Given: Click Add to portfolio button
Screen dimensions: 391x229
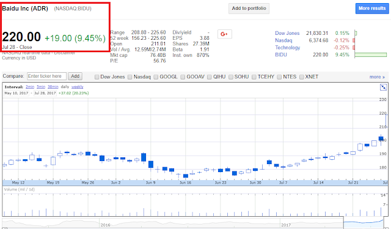Looking at the screenshot, I should pyautogui.click(x=249, y=9).
